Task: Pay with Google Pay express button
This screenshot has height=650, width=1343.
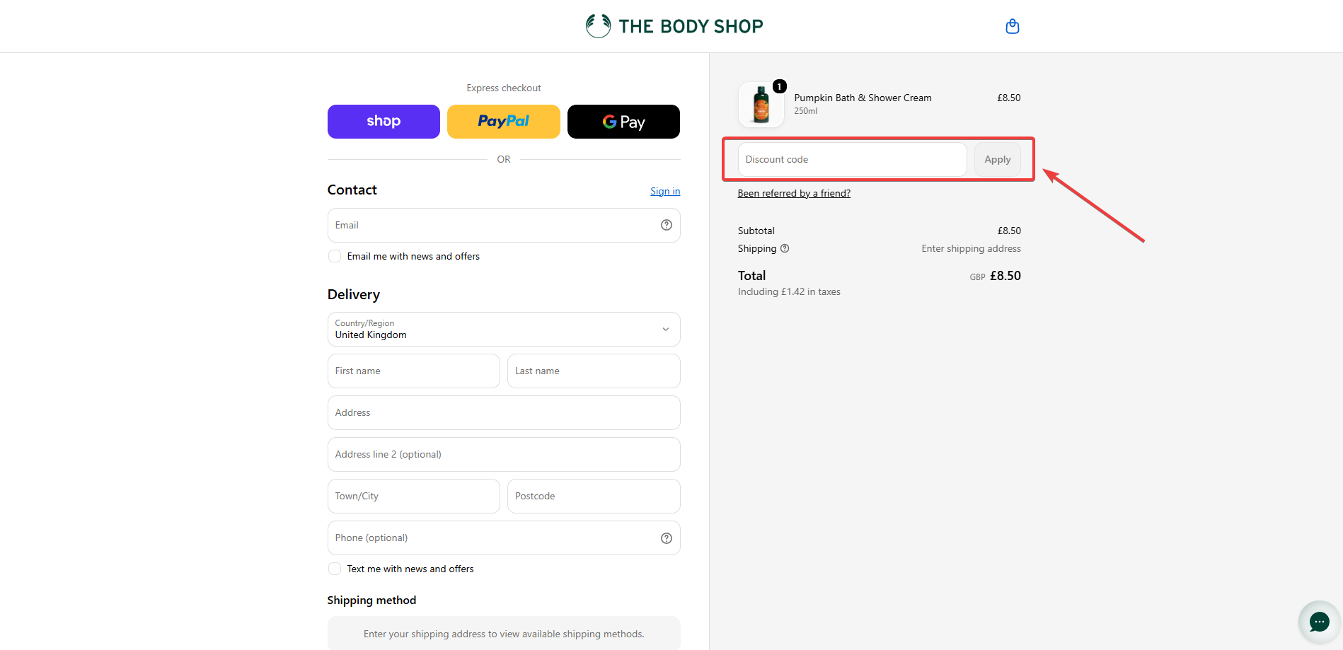Action: (x=623, y=122)
